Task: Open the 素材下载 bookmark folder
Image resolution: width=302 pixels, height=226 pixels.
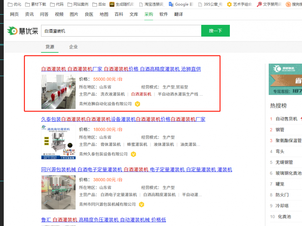Action: coord(35,4)
